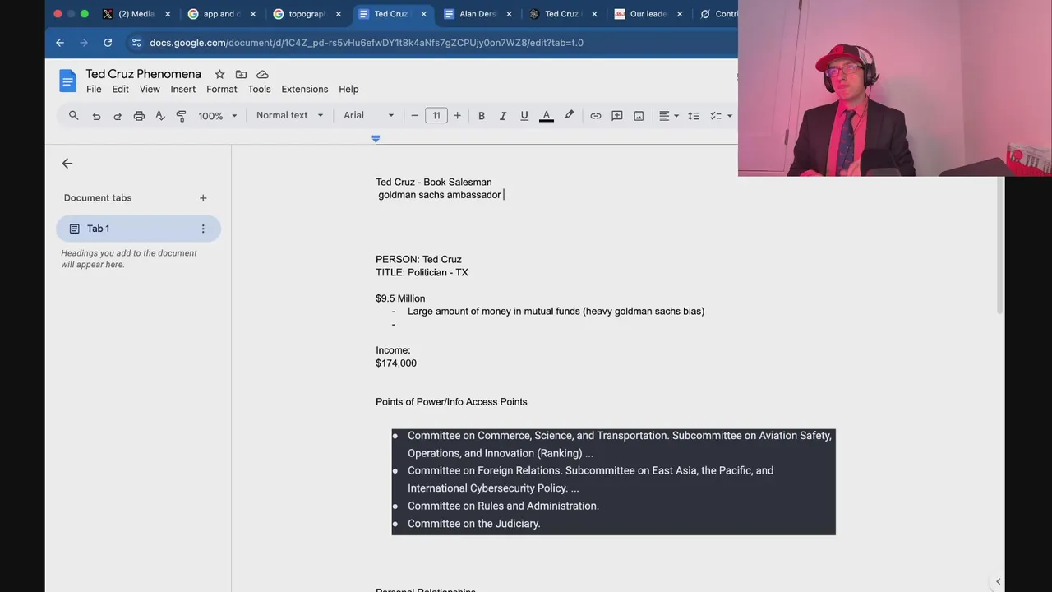Open line and paragraph spacing options

694,116
